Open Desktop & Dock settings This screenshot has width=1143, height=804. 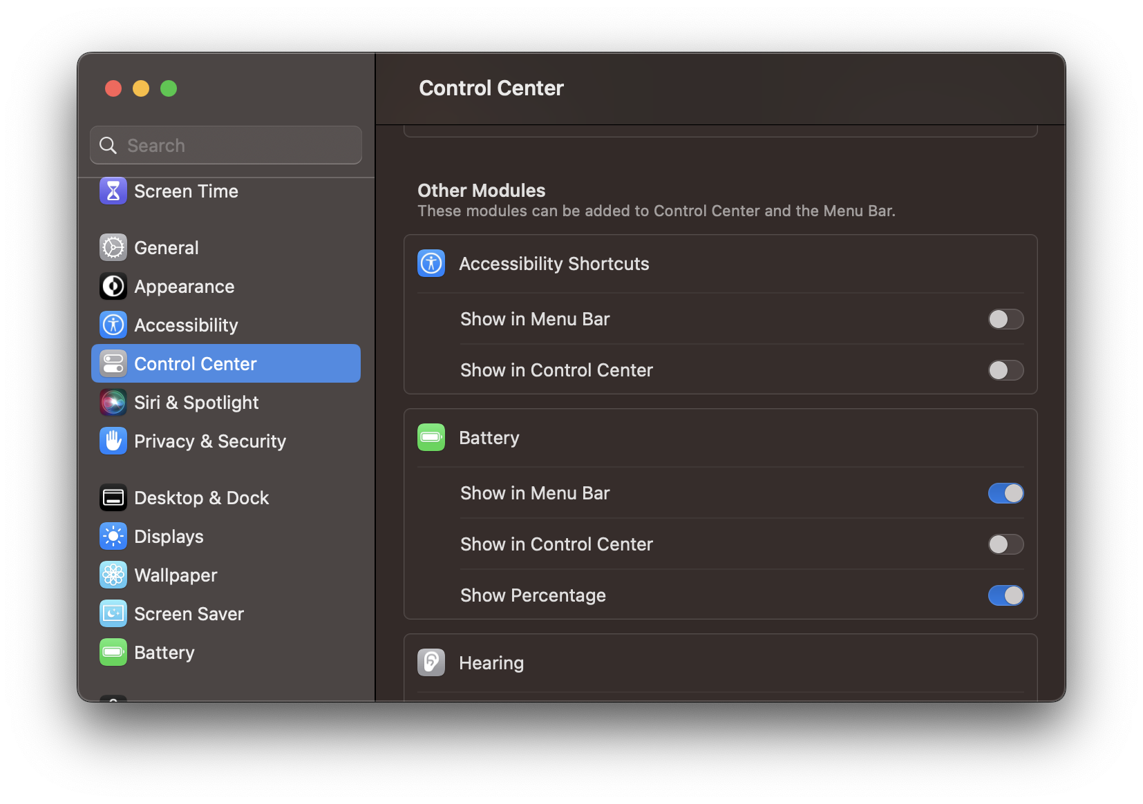coord(201,497)
